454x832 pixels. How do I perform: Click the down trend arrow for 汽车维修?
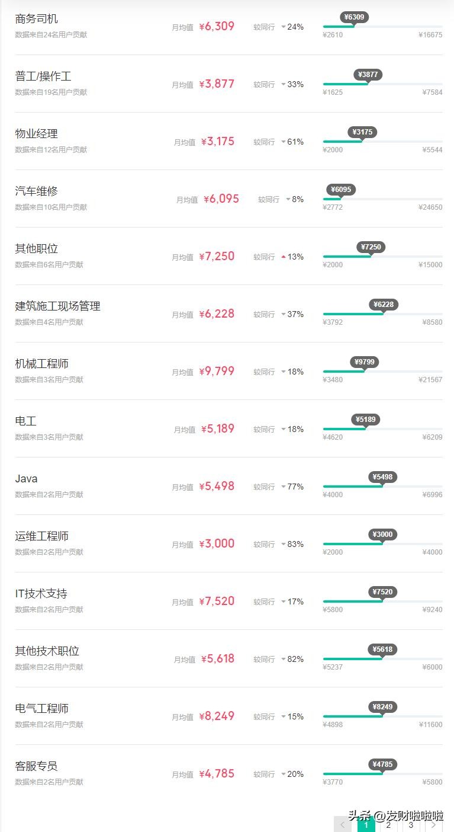click(288, 199)
